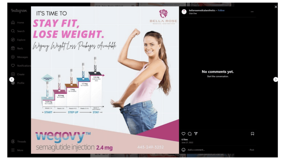
Task: Open the three-dot post options menu
Action: (252, 12)
